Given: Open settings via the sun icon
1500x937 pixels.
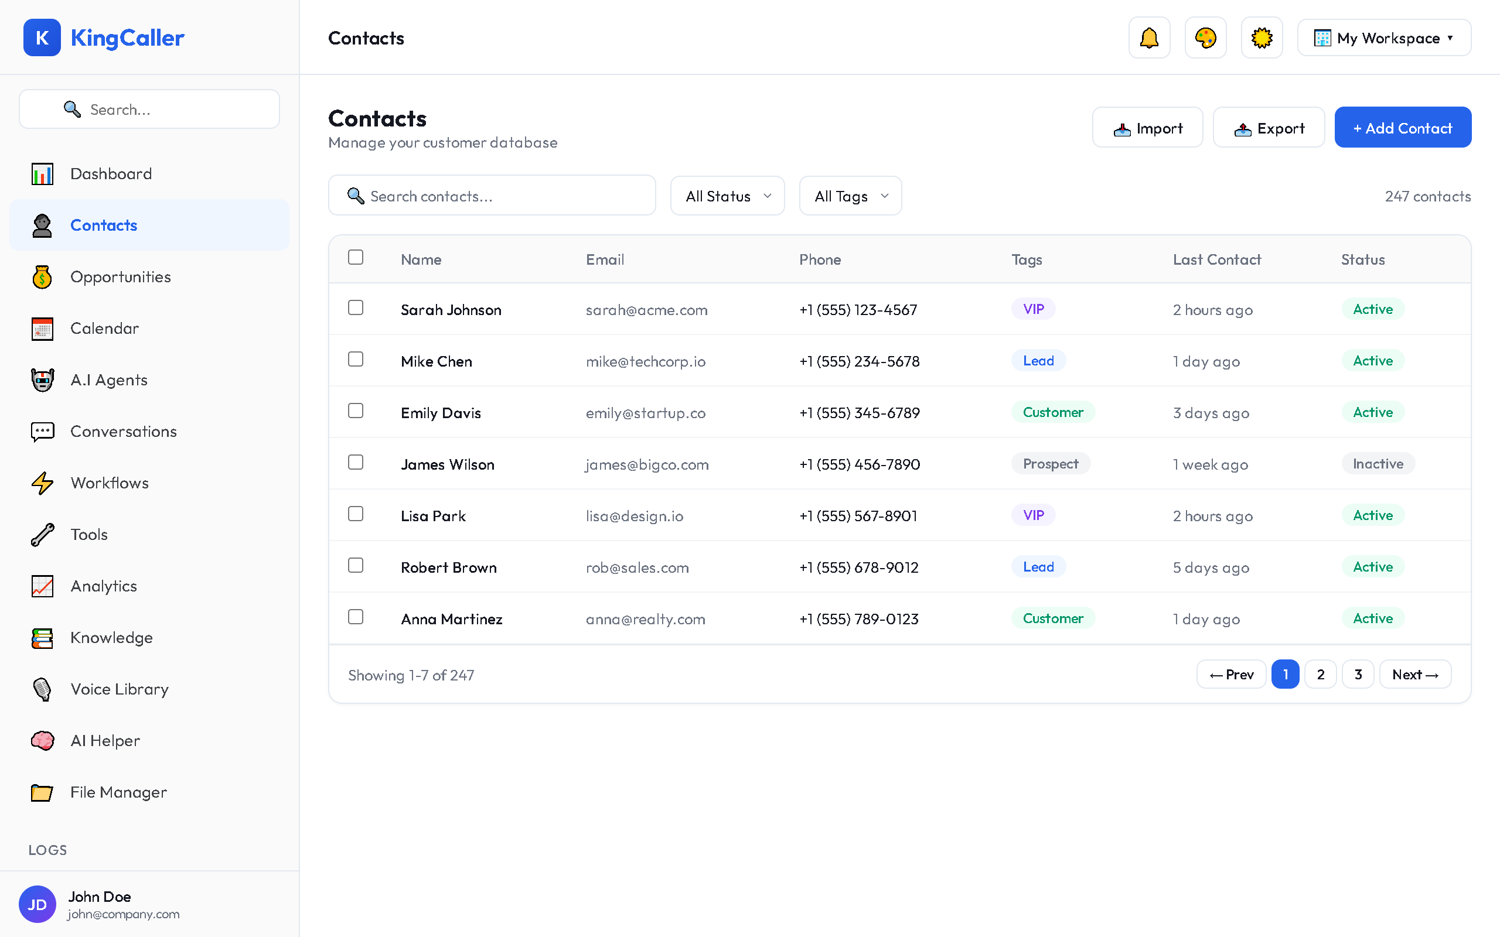Looking at the screenshot, I should (x=1262, y=37).
